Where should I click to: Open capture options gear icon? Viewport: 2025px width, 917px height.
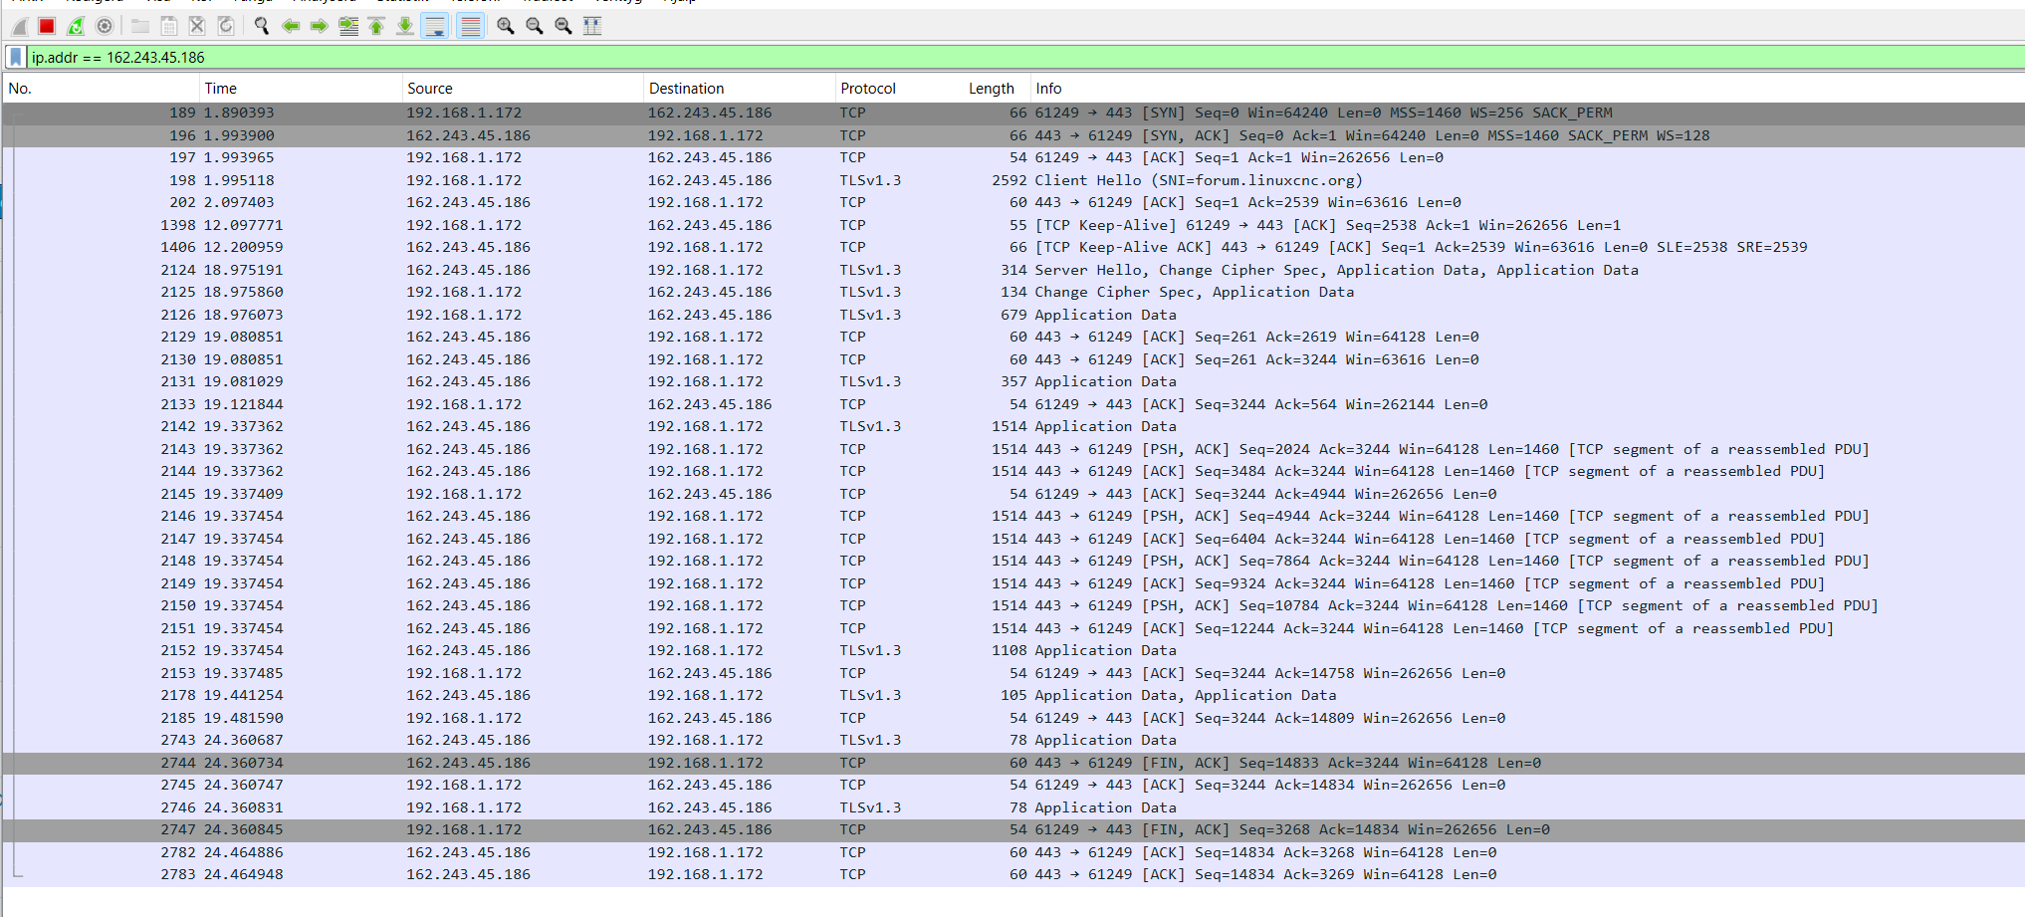point(105,26)
